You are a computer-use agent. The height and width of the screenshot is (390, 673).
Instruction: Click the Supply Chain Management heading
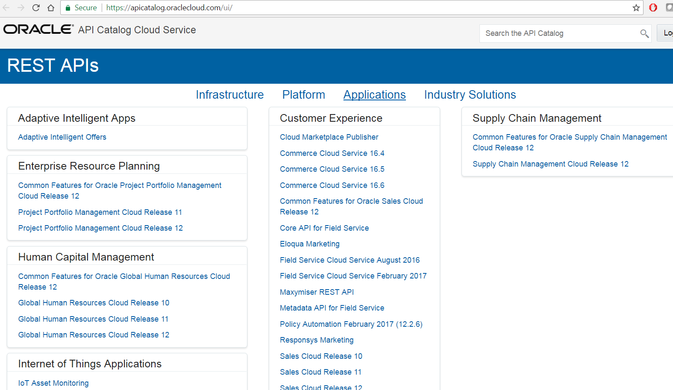click(x=537, y=118)
